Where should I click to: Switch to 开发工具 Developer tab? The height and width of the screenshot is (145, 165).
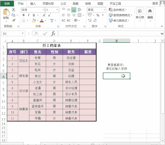click(x=115, y=4)
